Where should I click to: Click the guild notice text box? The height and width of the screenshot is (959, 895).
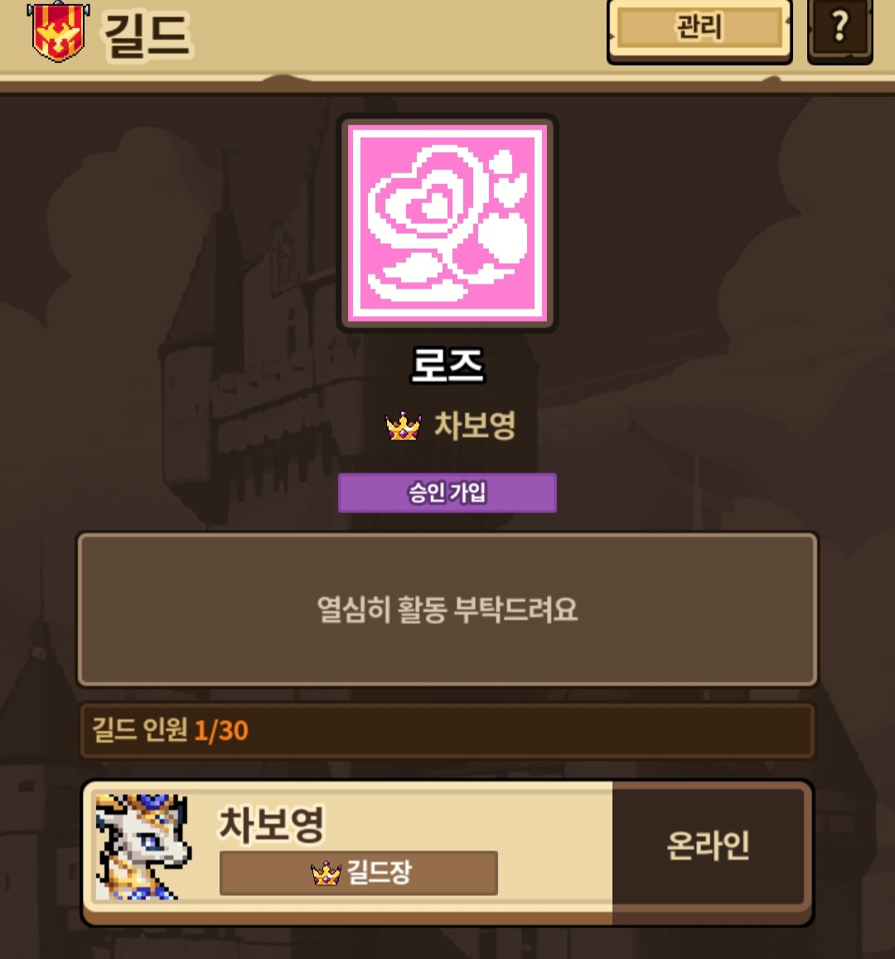447,609
